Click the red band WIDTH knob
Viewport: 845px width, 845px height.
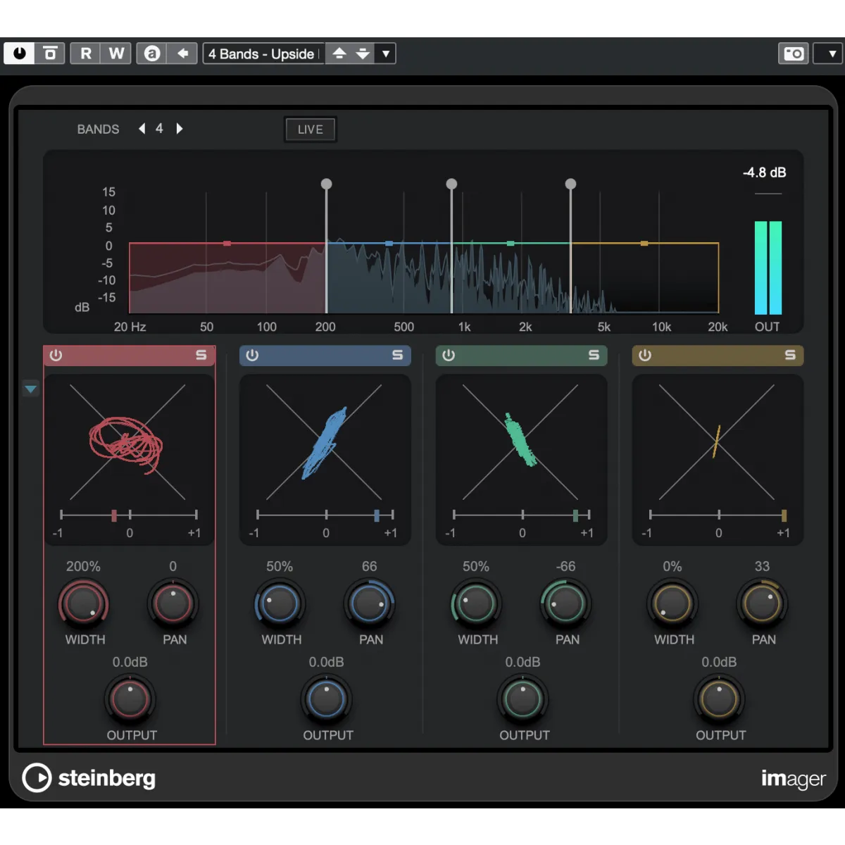(x=84, y=603)
